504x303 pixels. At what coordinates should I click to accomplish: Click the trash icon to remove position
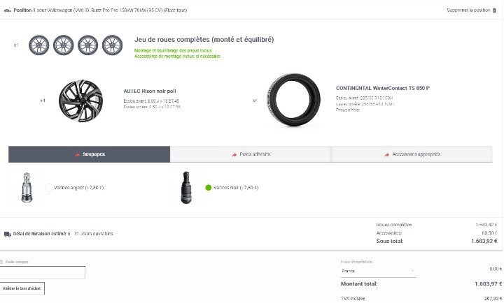496,10
